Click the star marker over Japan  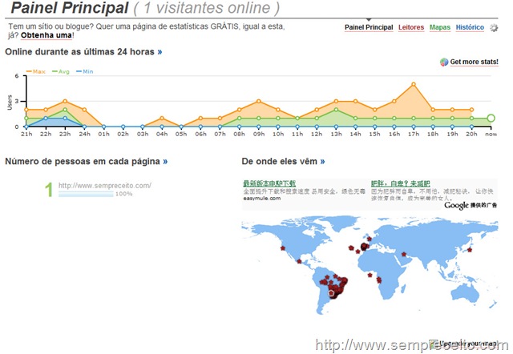[x=470, y=250]
